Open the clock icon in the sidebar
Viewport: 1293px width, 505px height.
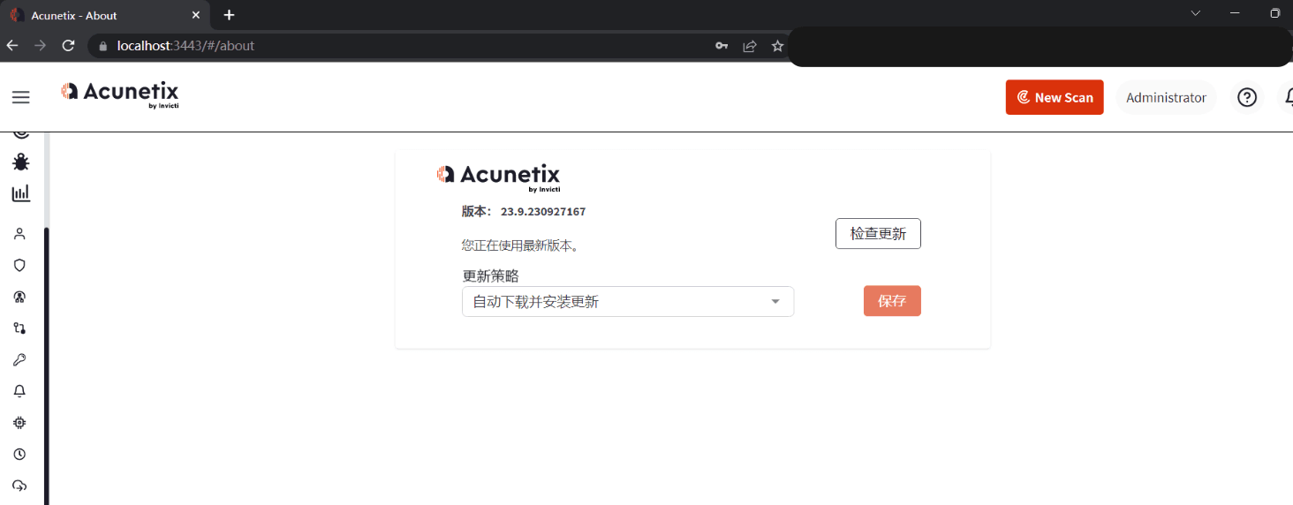tap(19, 455)
